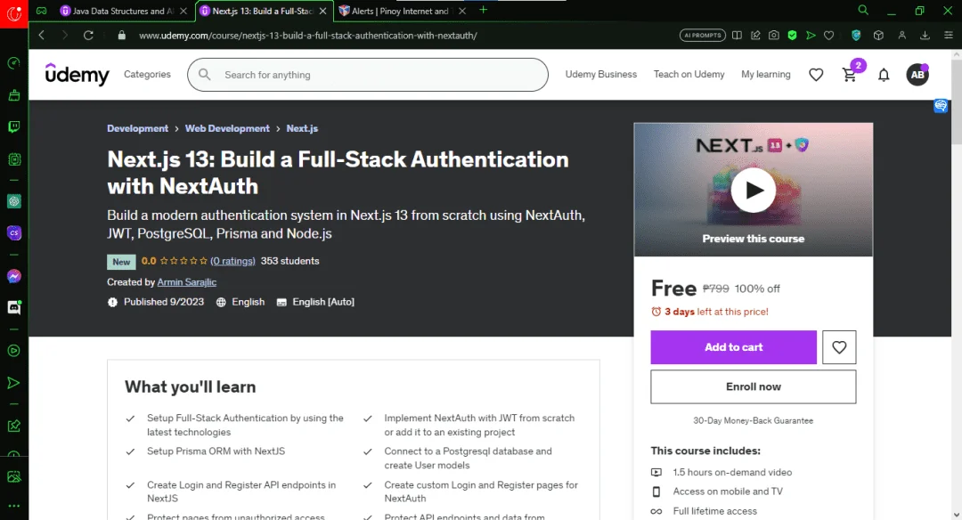The image size is (962, 520).
Task: Open Easy Setup sliders icon
Action: coord(948,36)
